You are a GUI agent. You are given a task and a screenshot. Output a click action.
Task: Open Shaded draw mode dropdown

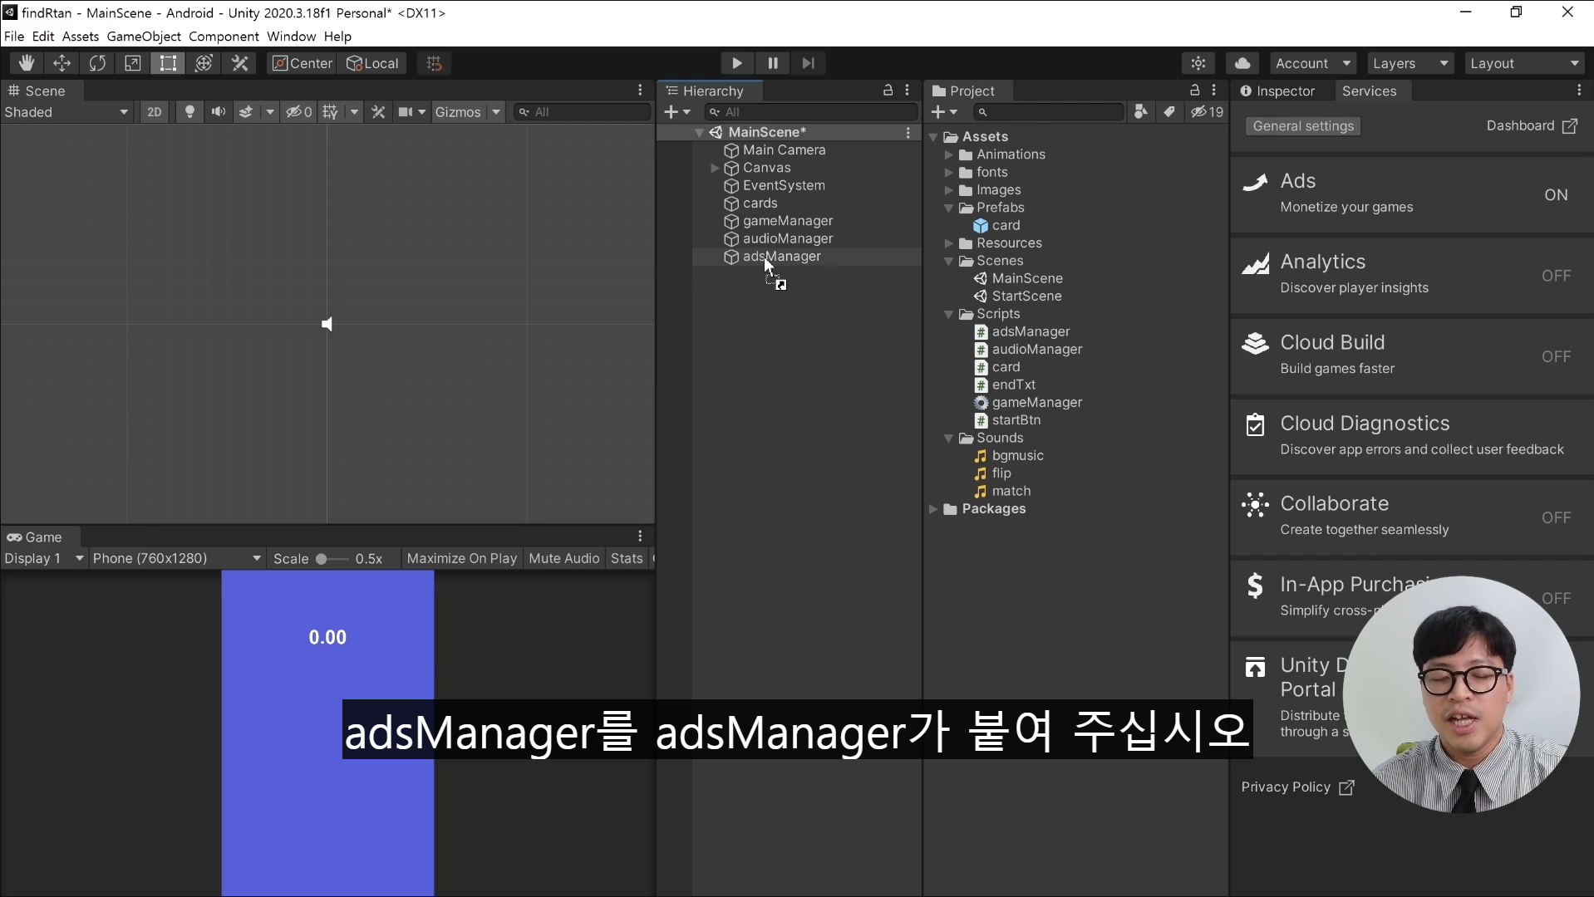[66, 112]
